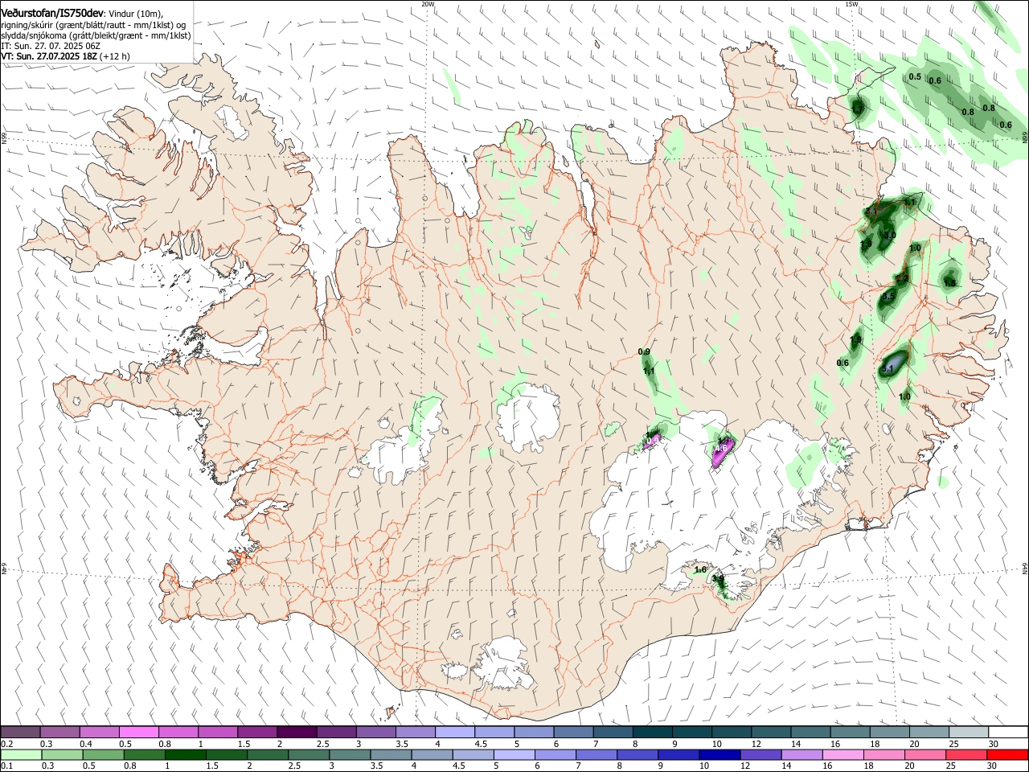The image size is (1029, 772).
Task: Click the Hofsjökull glacier in central Iceland
Action: tap(528, 416)
